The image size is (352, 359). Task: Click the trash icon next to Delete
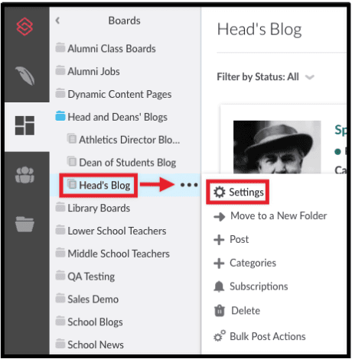tap(220, 311)
